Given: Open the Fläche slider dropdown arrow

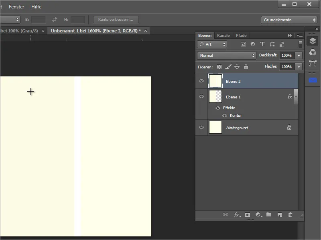Looking at the screenshot, I should tap(299, 67).
